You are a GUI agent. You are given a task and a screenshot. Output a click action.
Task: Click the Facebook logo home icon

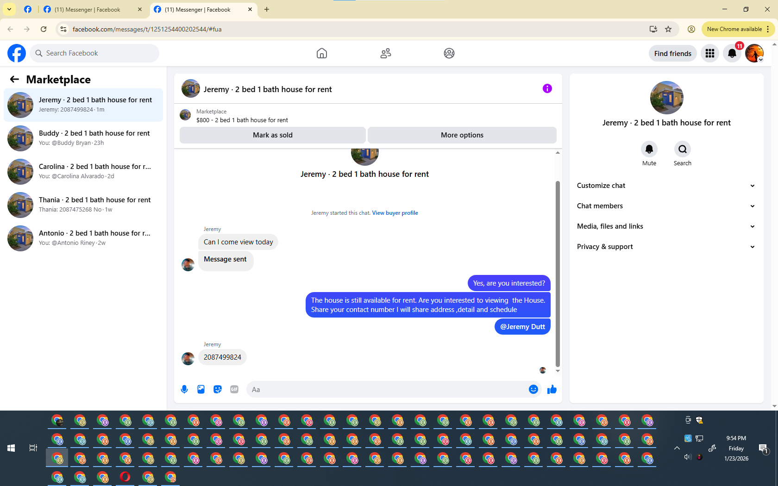tap(17, 53)
